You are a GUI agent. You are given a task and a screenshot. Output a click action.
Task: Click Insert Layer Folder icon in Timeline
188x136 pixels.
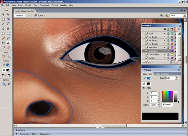pyautogui.click(x=151, y=62)
